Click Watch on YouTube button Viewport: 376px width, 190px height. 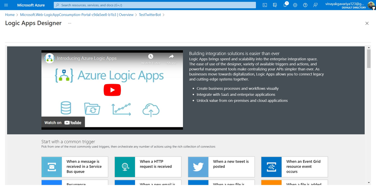click(x=63, y=122)
